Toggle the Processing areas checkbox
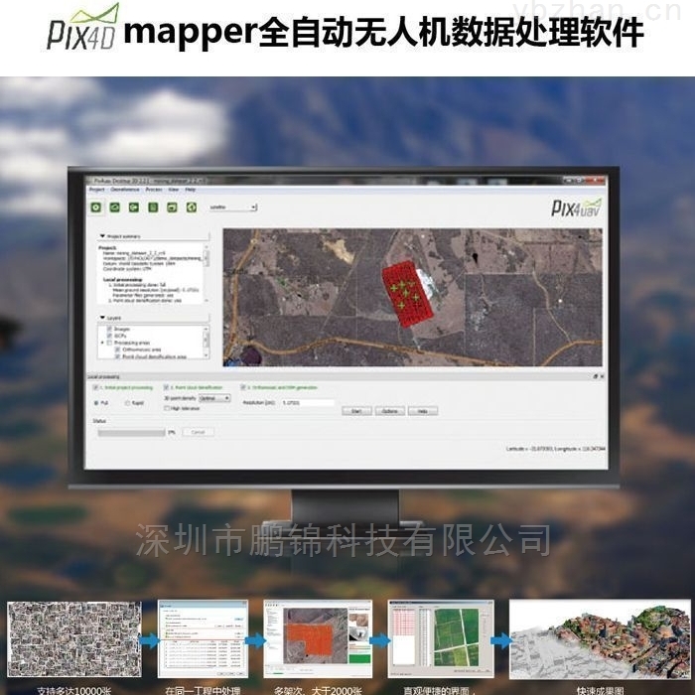The height and width of the screenshot is (695, 695). (x=109, y=343)
